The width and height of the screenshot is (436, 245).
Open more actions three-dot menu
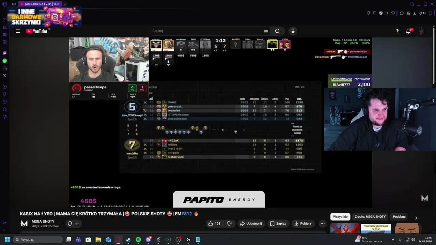[x=323, y=224]
